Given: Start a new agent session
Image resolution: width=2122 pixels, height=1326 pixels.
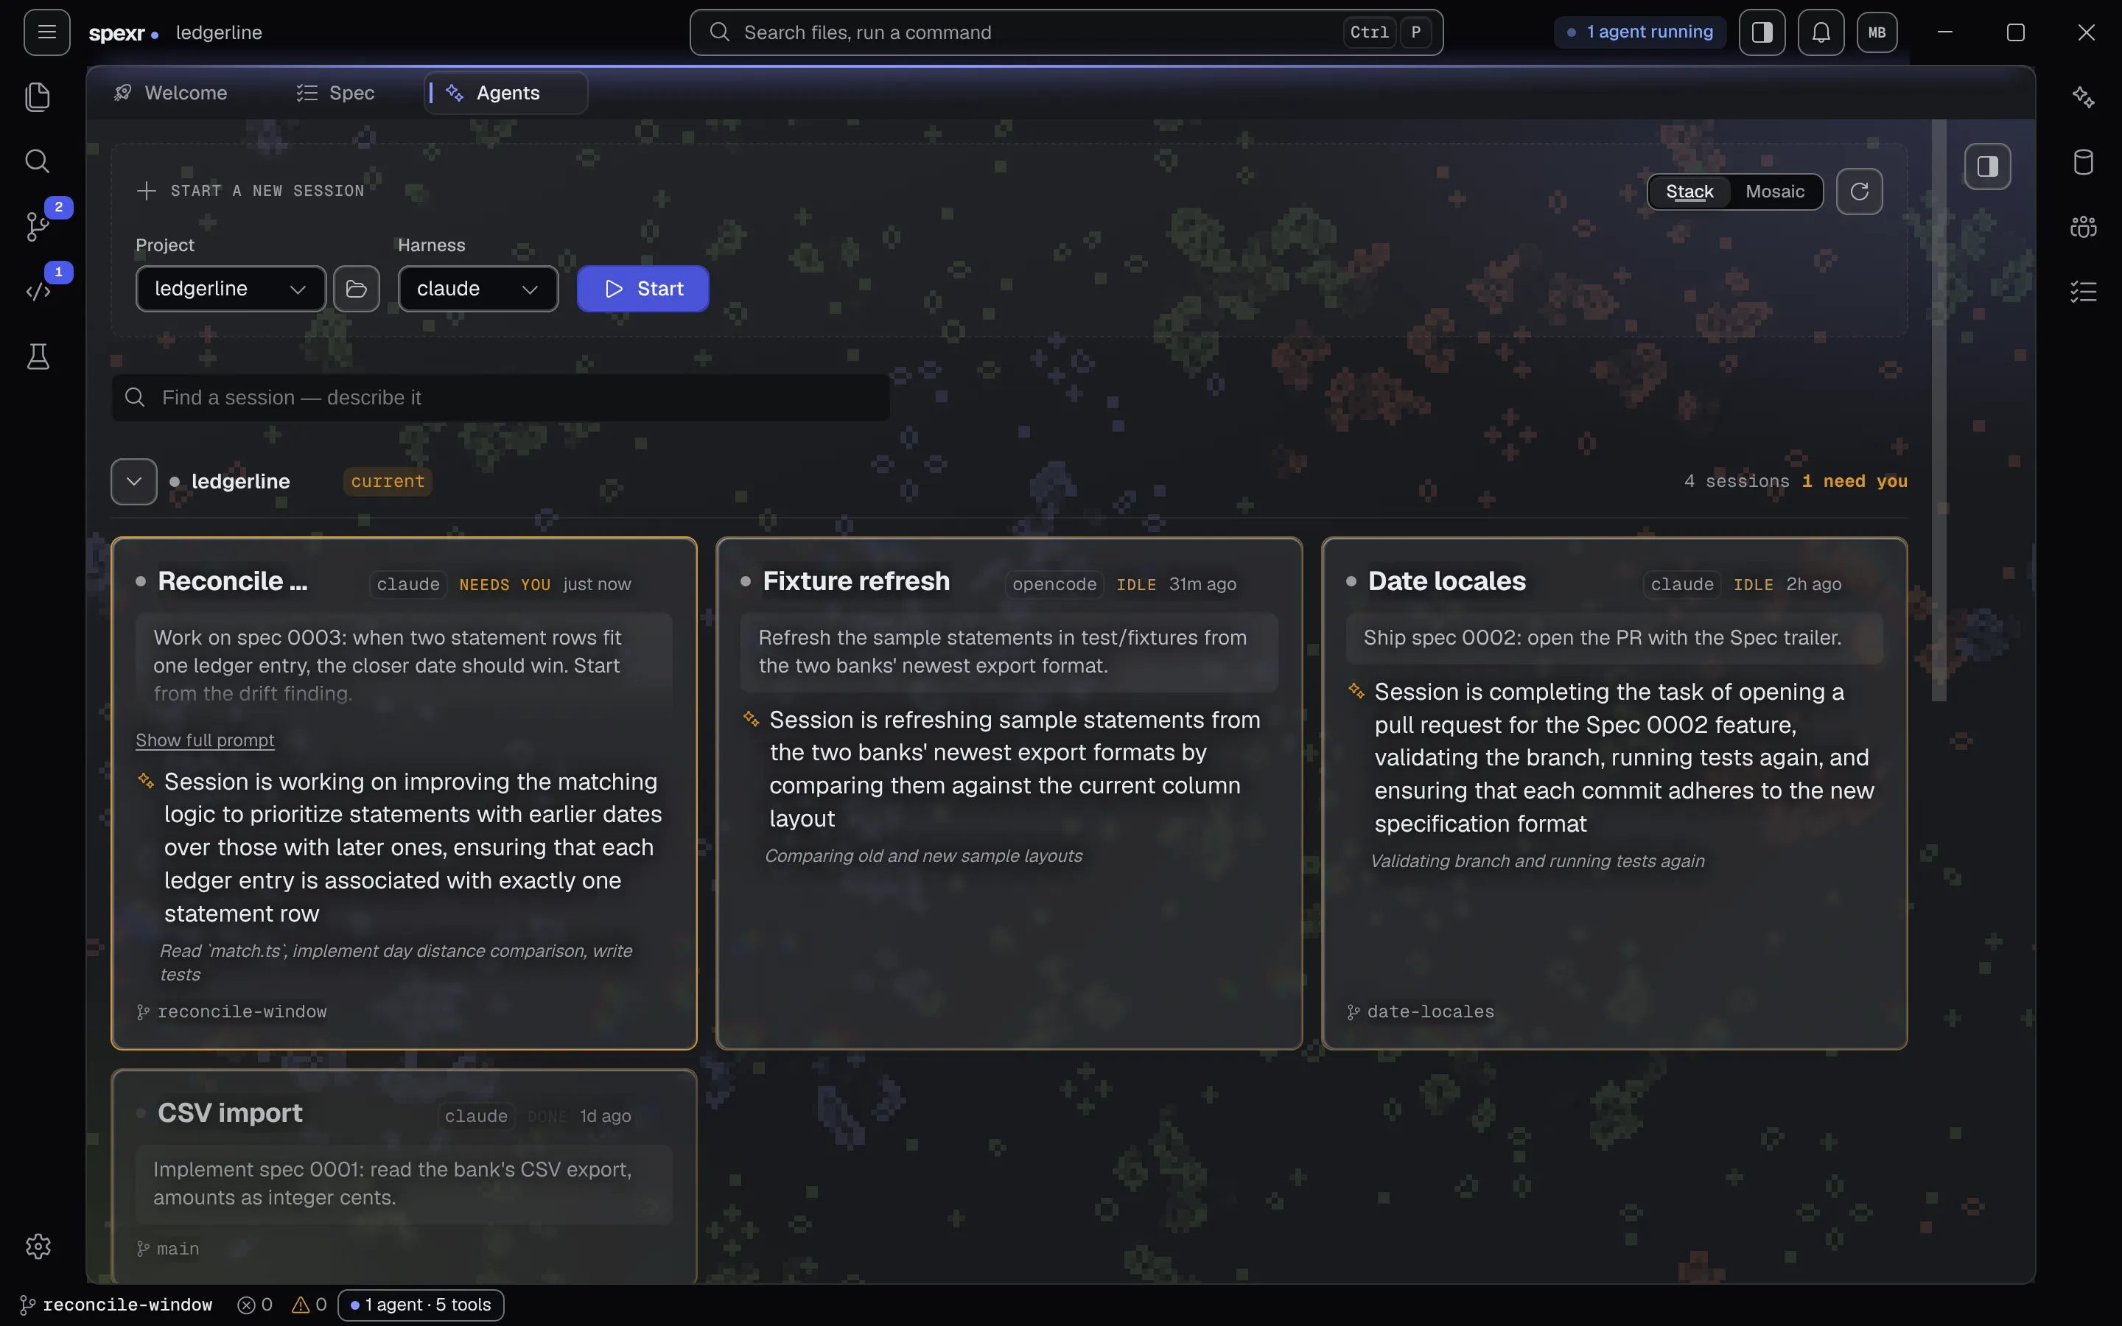Looking at the screenshot, I should [642, 289].
